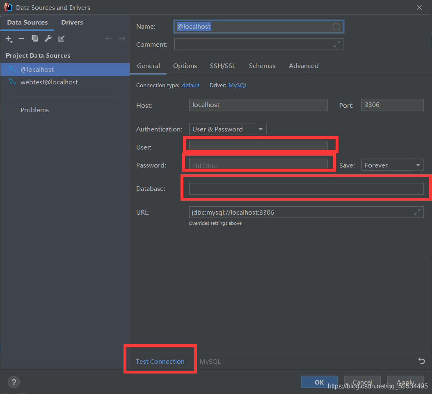Click the Project Data Sources heading
The width and height of the screenshot is (432, 394).
[x=38, y=55]
